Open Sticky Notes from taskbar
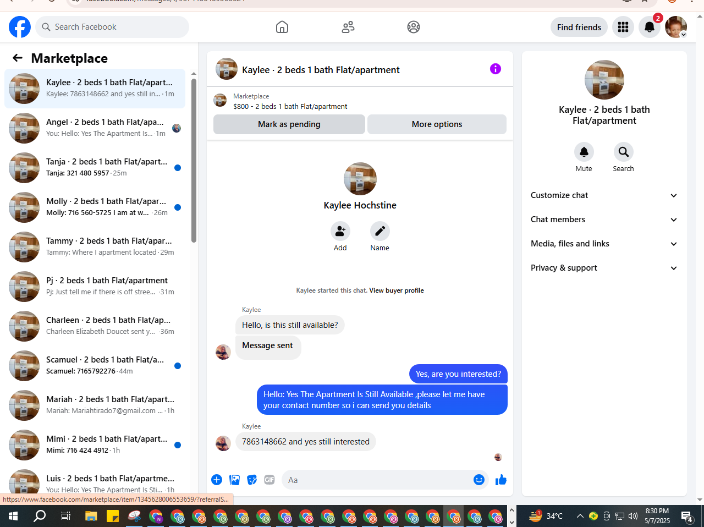 tap(113, 516)
